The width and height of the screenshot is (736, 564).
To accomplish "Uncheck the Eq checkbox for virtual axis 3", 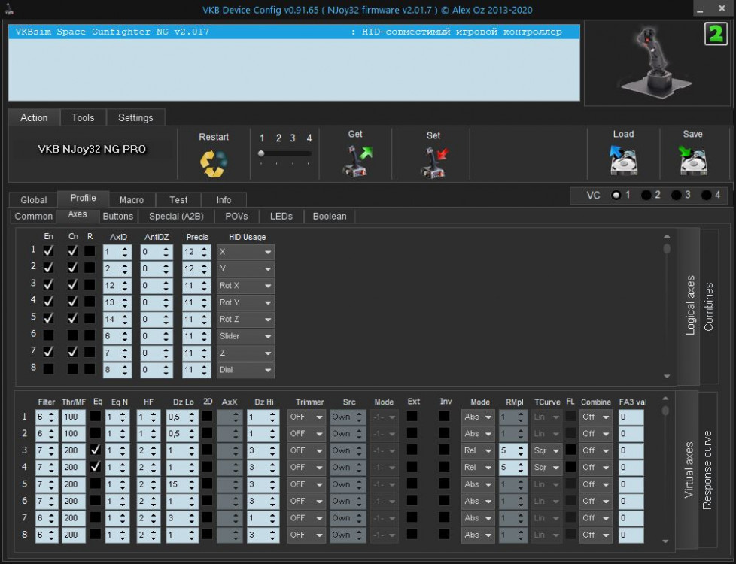I will click(x=96, y=450).
